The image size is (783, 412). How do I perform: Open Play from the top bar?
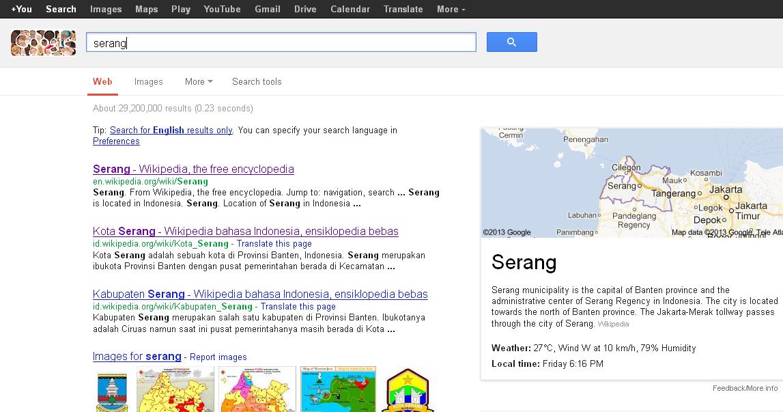click(x=181, y=9)
